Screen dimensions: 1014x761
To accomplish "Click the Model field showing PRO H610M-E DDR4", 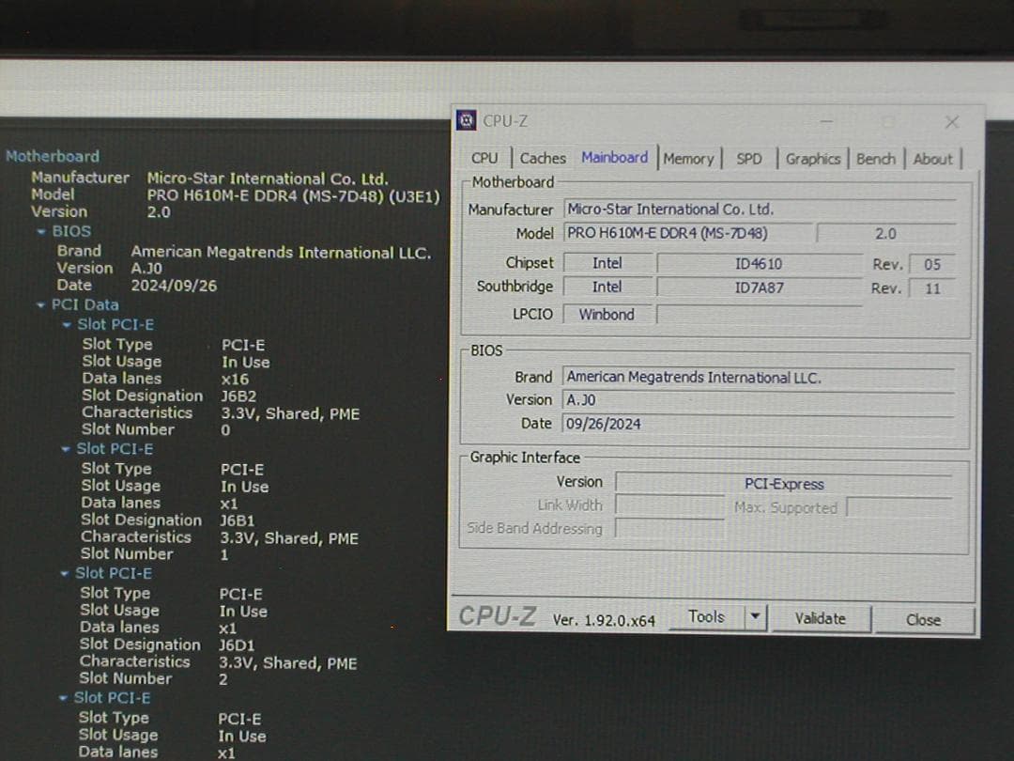I will [x=685, y=233].
